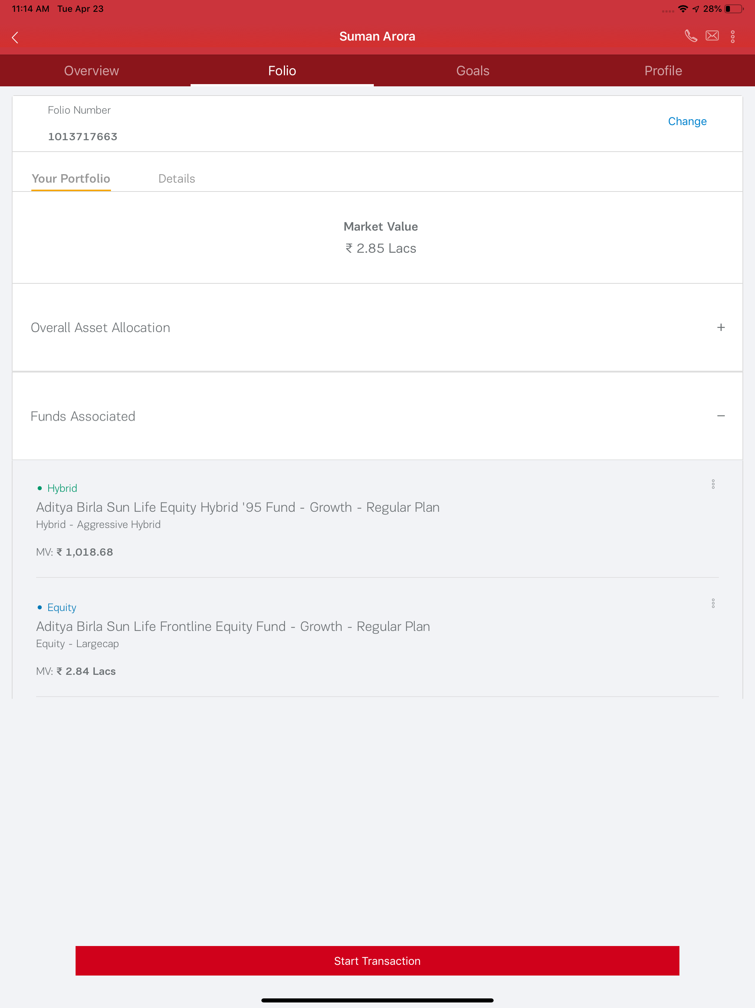Image resolution: width=755 pixels, height=1008 pixels.
Task: Tap the Funds Associated heading
Action: (83, 417)
